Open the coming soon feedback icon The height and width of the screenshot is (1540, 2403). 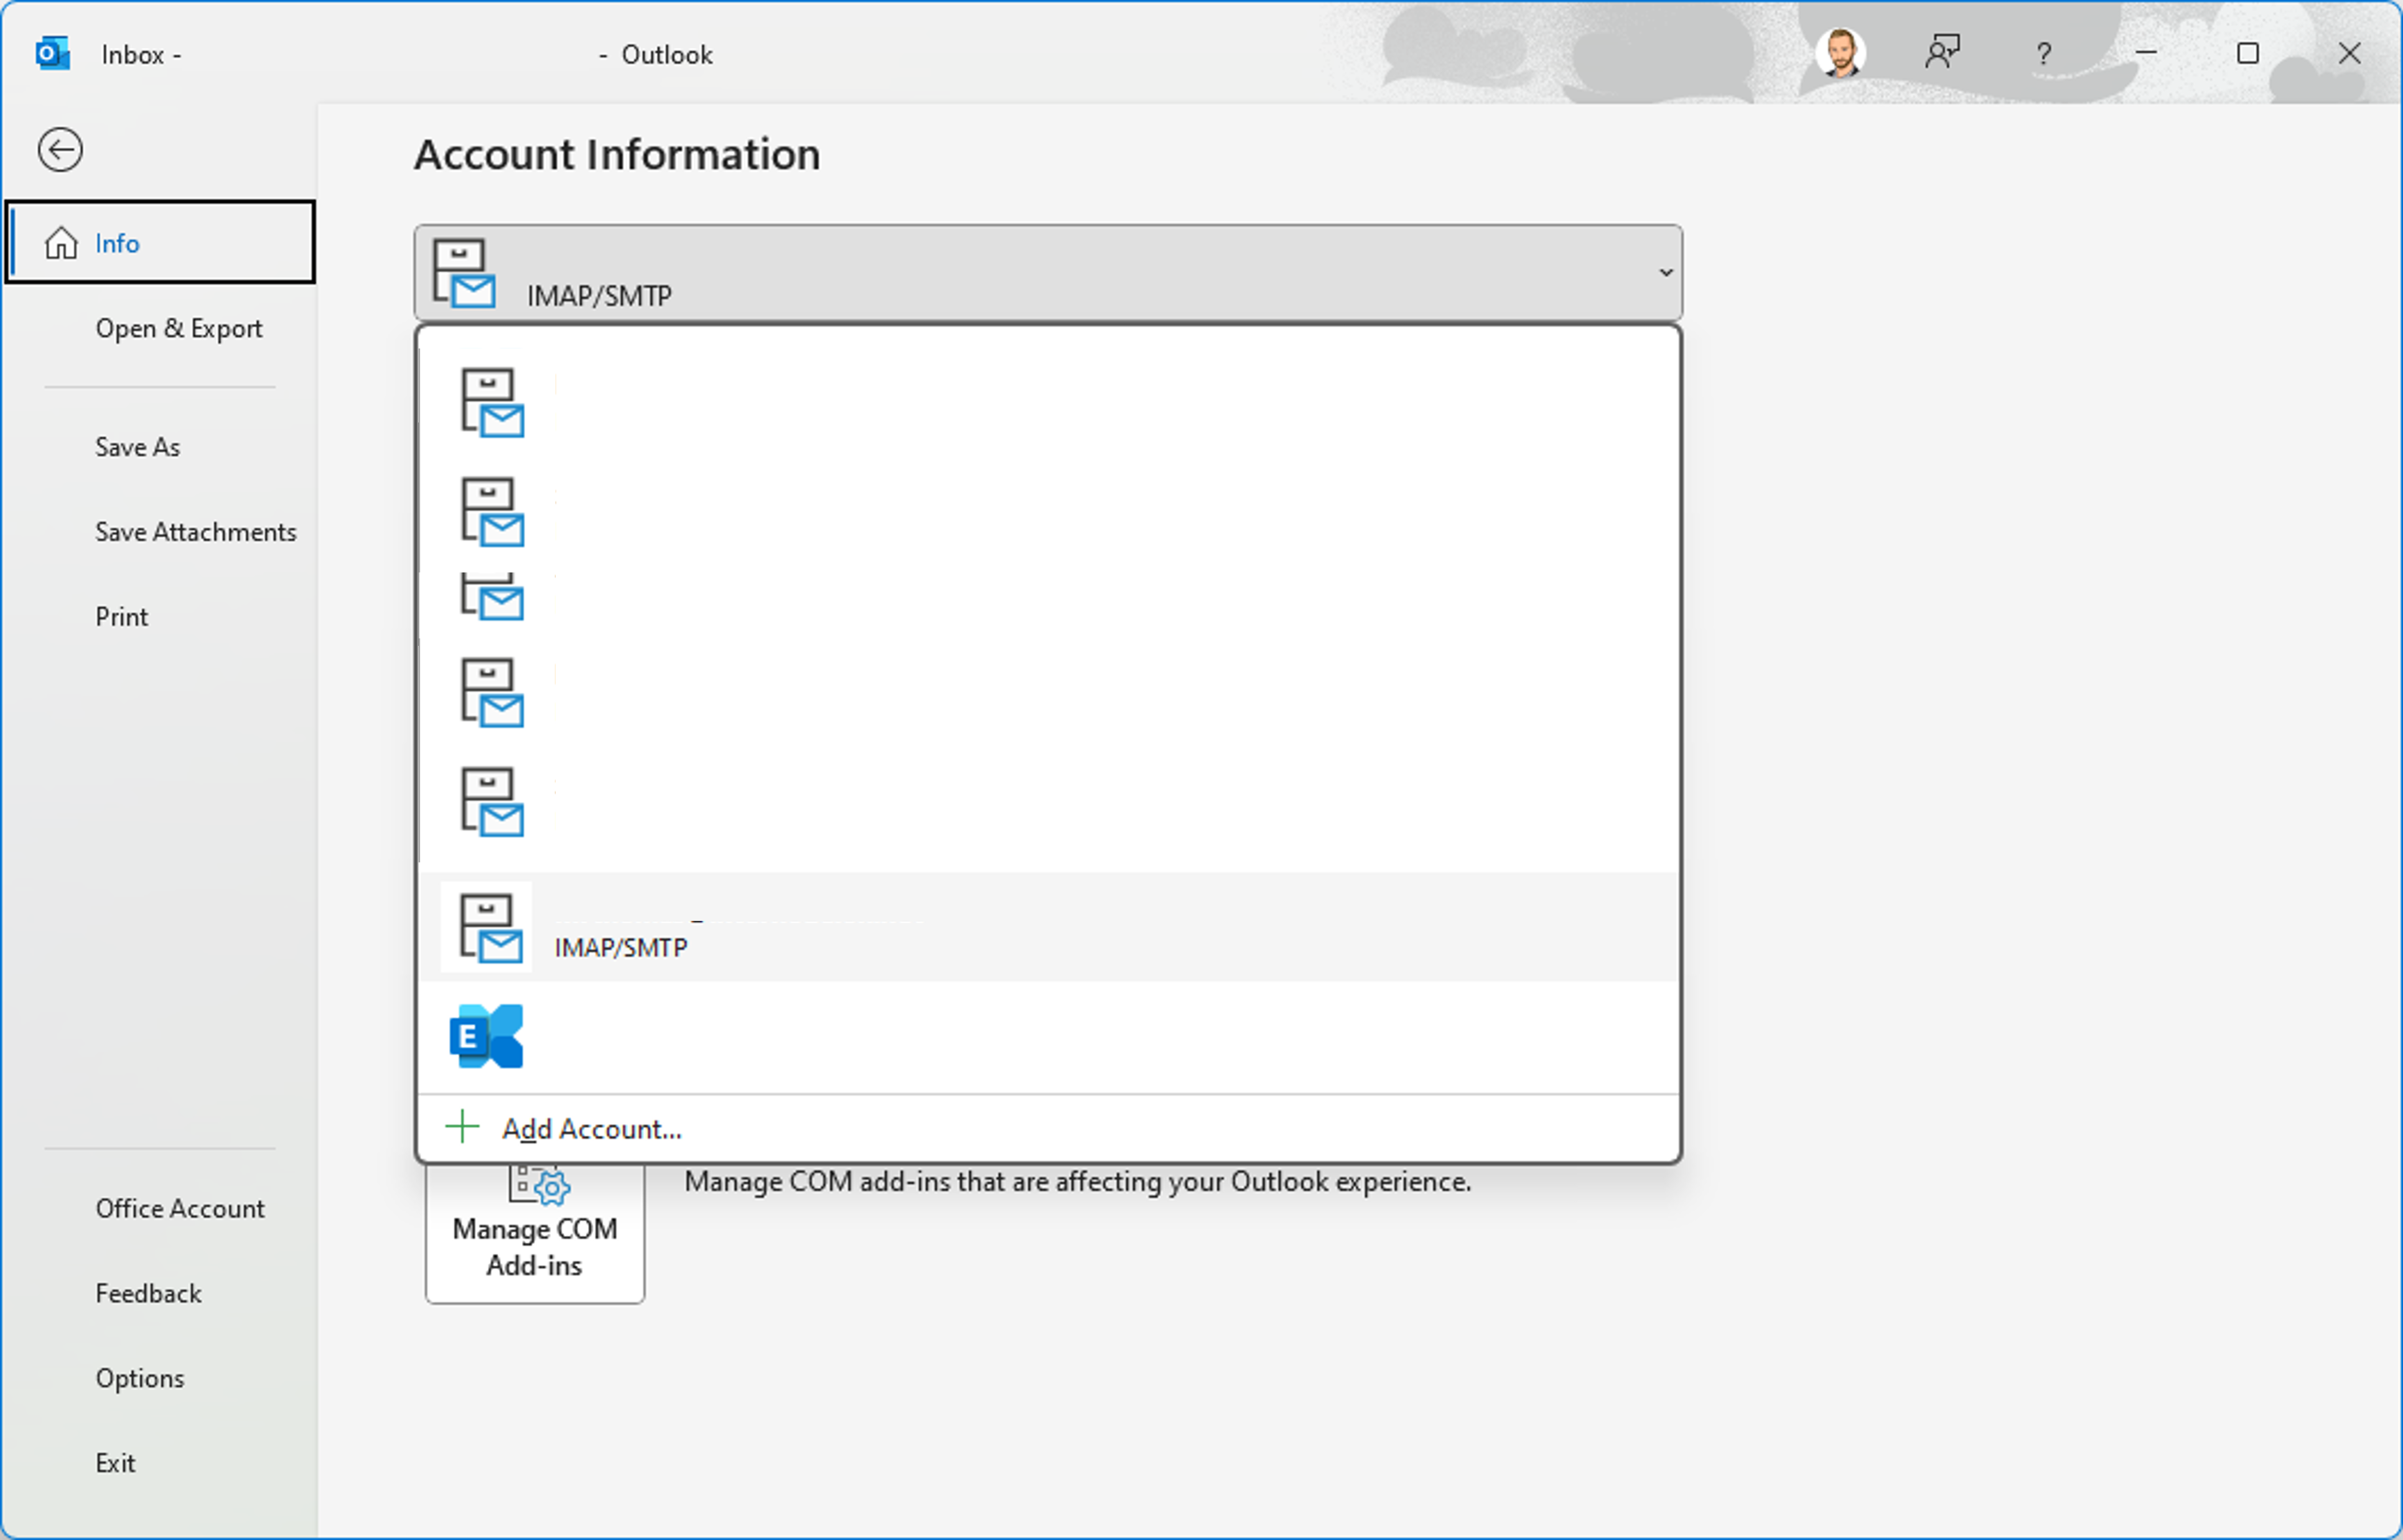[1942, 52]
